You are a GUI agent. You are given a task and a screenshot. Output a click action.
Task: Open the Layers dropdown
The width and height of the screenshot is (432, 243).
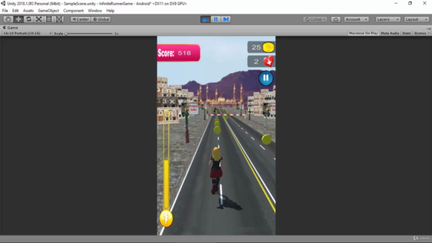pos(387,20)
